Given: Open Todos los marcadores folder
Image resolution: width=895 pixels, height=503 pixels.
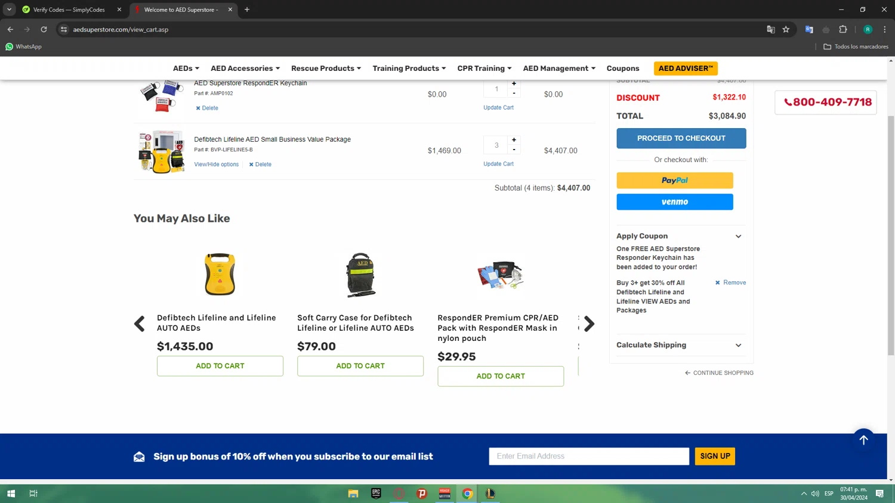Looking at the screenshot, I should coord(856,46).
